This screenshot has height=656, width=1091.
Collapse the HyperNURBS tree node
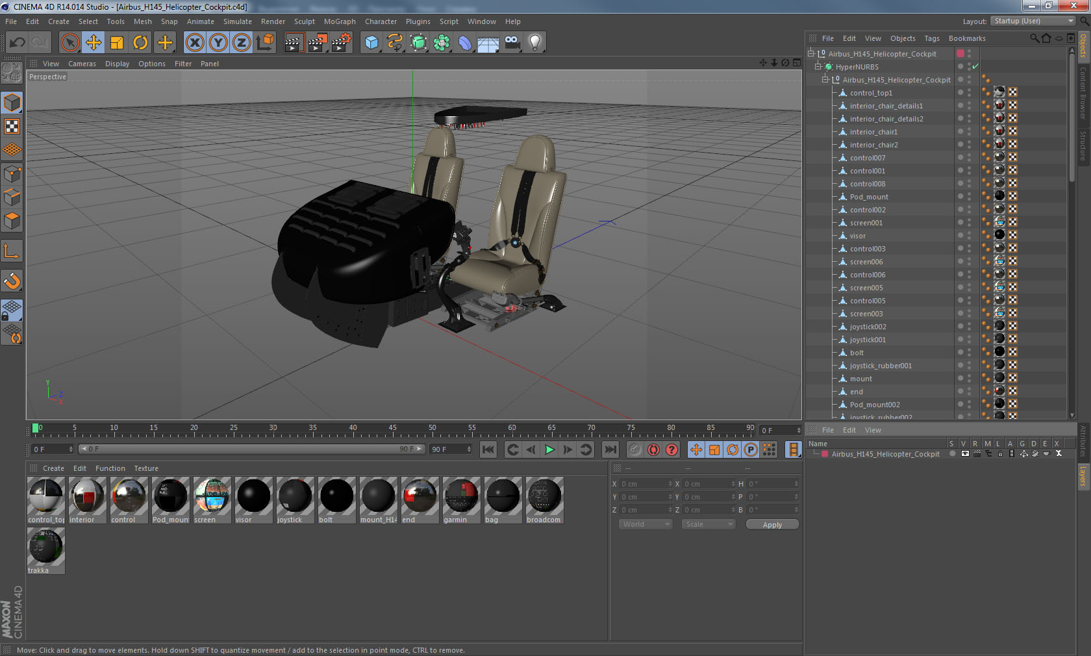818,67
